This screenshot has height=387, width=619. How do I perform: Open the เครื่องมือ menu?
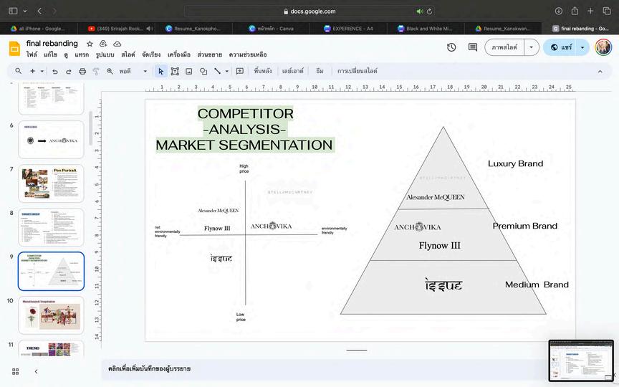(179, 54)
